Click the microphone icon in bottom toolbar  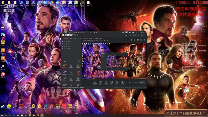[117, 82]
